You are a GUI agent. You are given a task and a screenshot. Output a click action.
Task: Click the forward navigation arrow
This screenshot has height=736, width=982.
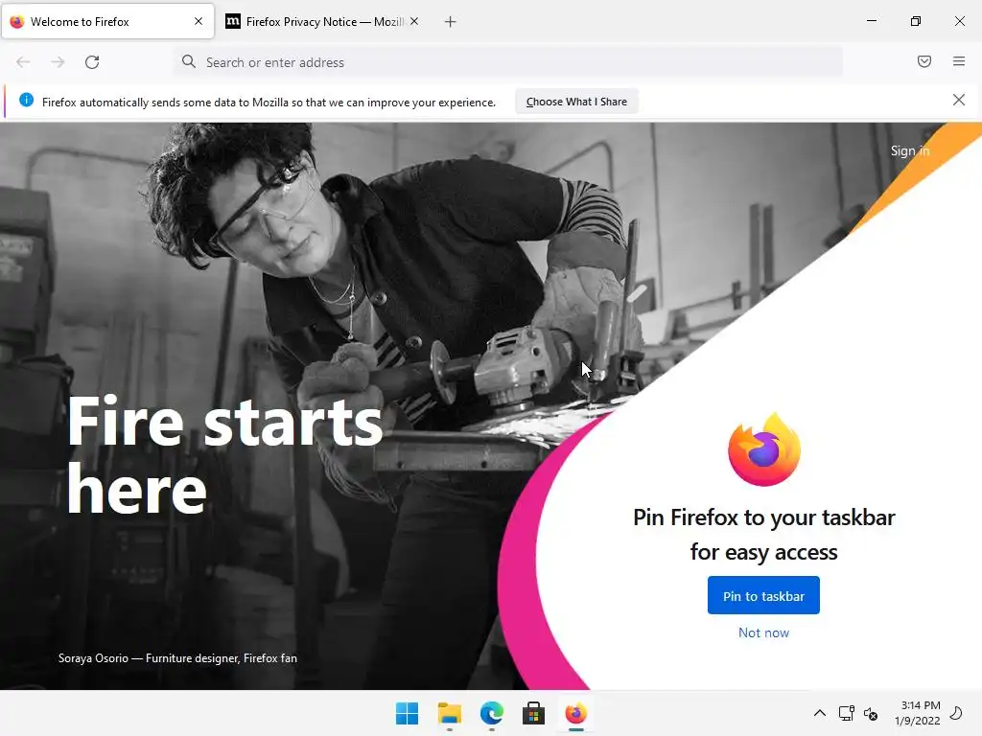[58, 62]
